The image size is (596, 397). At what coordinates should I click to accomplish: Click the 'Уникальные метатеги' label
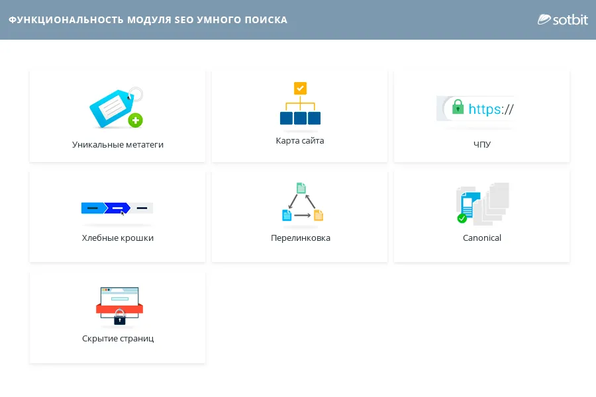[118, 145]
